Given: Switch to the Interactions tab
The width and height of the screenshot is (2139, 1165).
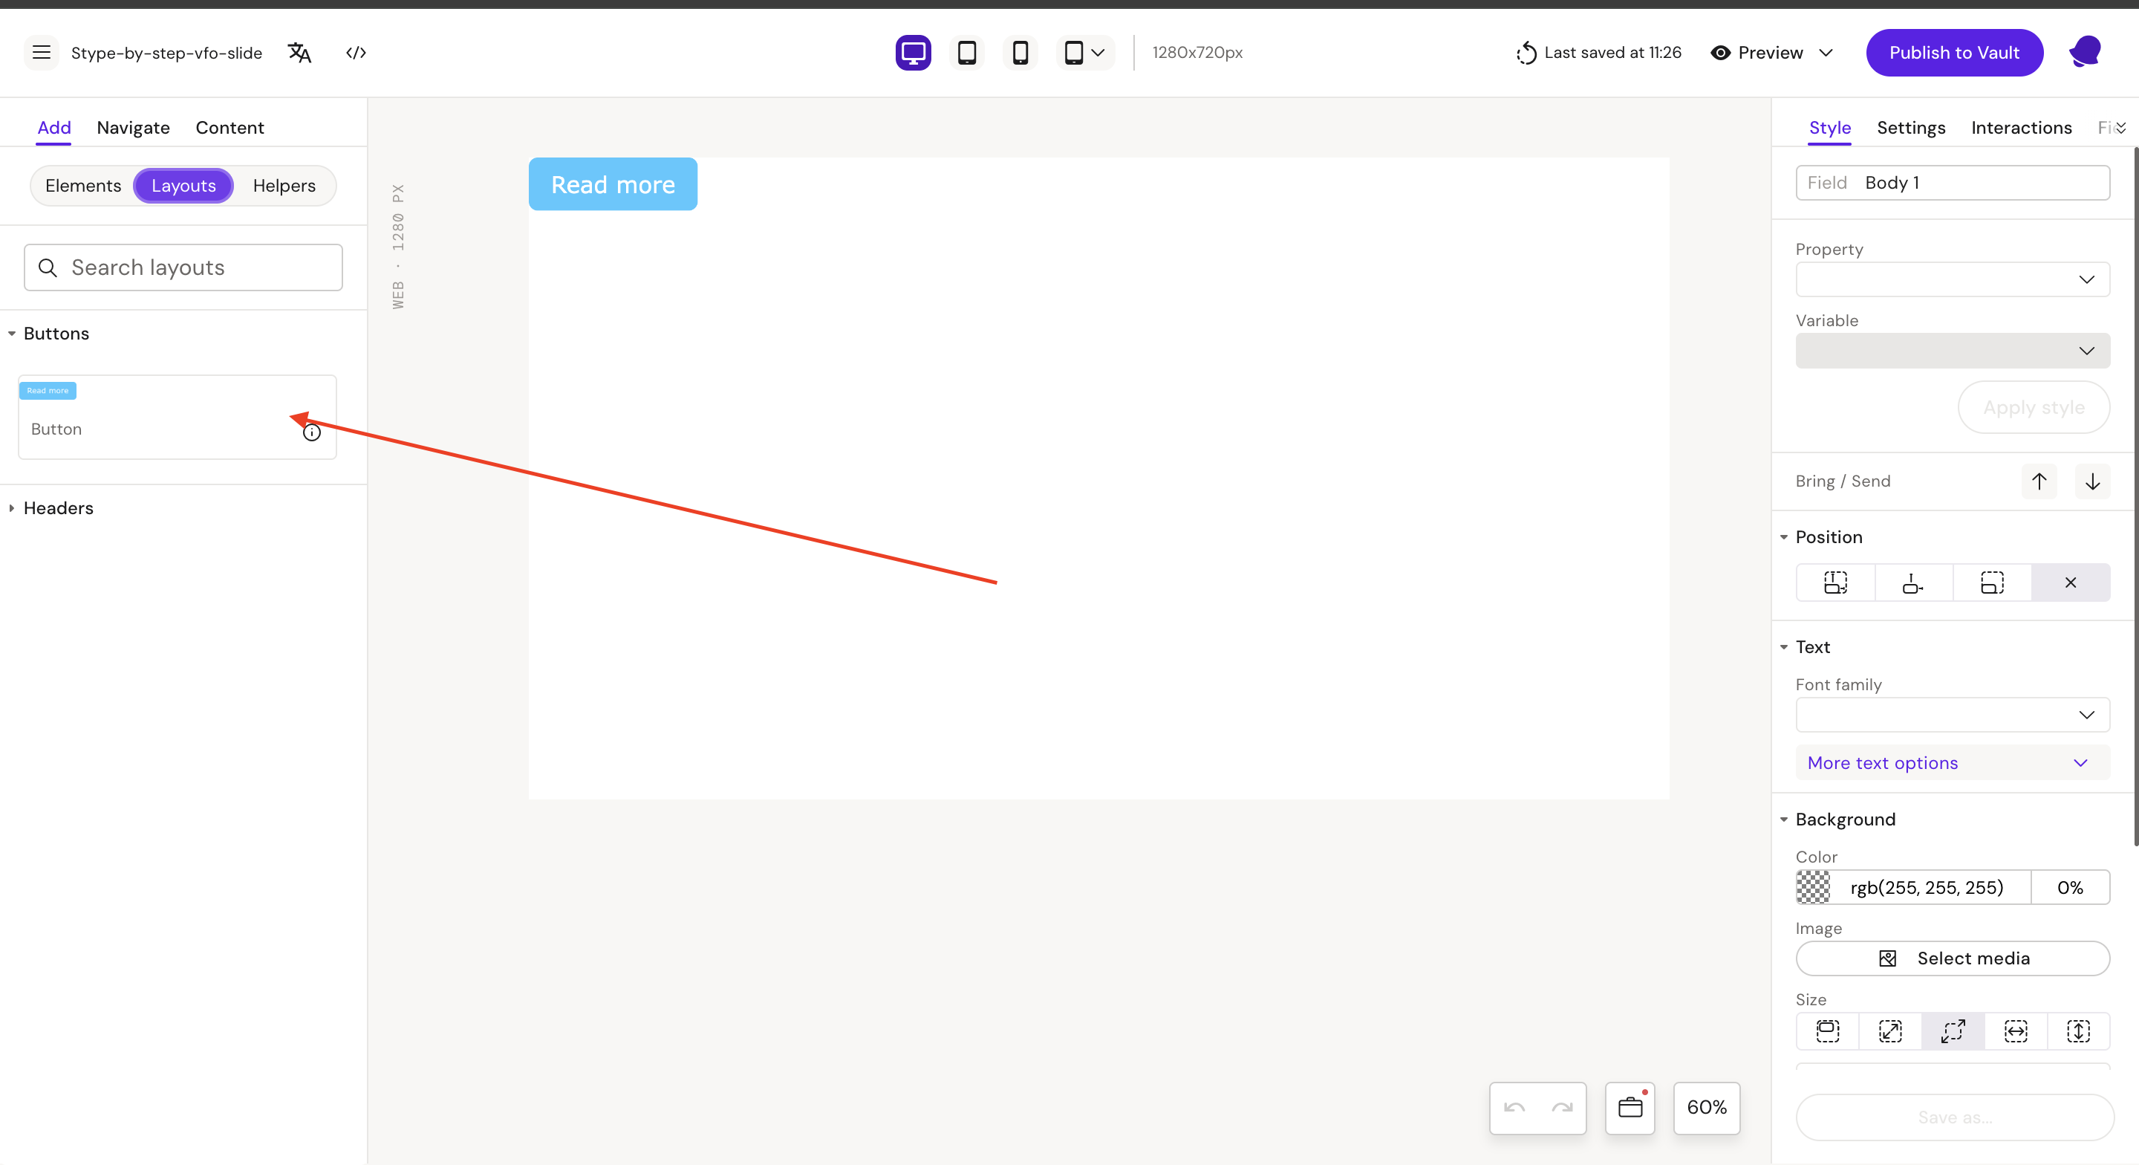Looking at the screenshot, I should click(2021, 128).
